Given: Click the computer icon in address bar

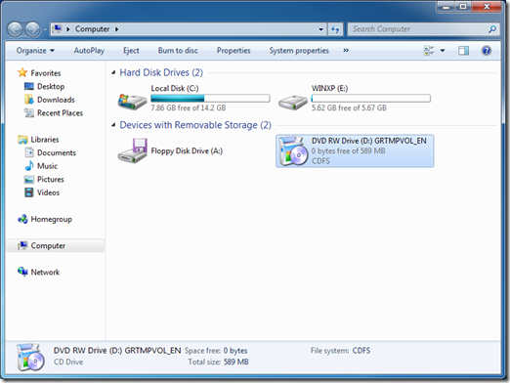Looking at the screenshot, I should click(58, 29).
